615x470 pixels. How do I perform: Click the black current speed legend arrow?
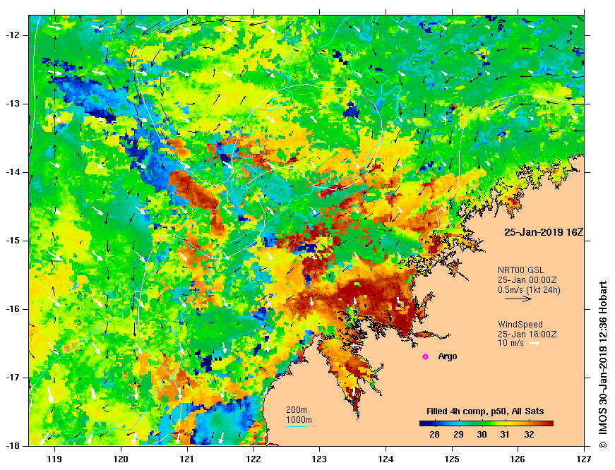[x=518, y=299]
